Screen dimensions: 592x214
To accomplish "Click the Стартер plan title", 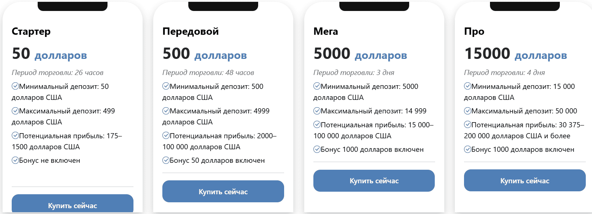I will click(x=31, y=31).
